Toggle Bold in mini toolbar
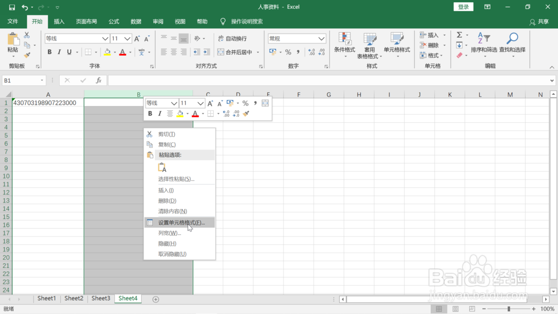 [x=150, y=114]
